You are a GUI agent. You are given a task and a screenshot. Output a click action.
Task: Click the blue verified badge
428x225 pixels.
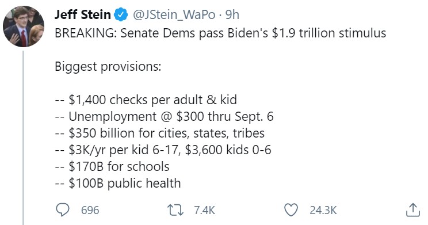120,14
